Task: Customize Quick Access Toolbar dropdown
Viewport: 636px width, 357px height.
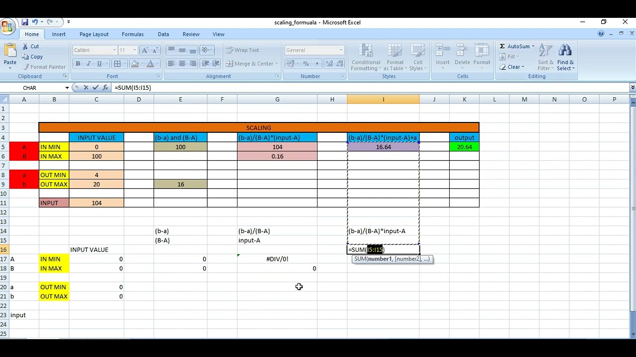Action: [x=68, y=22]
